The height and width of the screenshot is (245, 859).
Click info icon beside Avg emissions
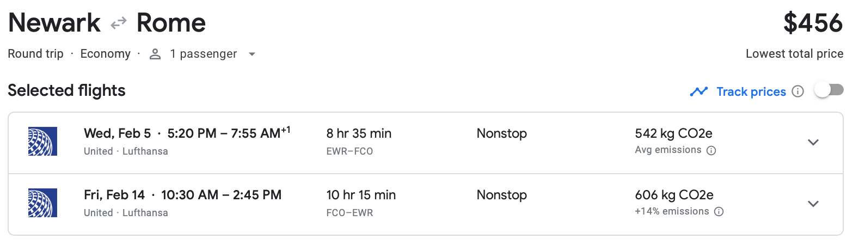pyautogui.click(x=711, y=151)
